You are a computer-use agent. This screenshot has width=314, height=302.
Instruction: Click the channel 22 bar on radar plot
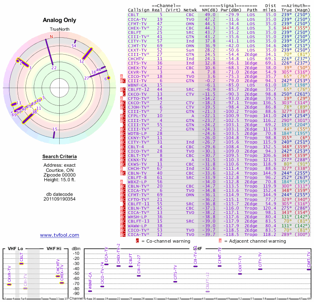[x=49, y=52]
